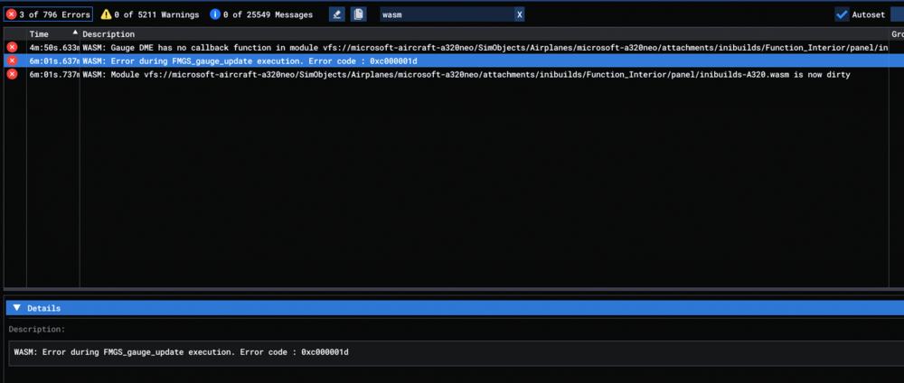Disable the Autoset checkbox
The width and height of the screenshot is (904, 383).
(x=842, y=14)
